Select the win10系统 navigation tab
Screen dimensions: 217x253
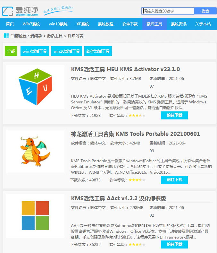[58, 24]
